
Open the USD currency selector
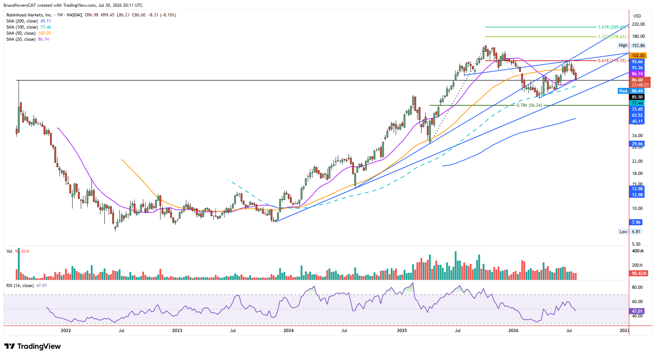coord(637,16)
